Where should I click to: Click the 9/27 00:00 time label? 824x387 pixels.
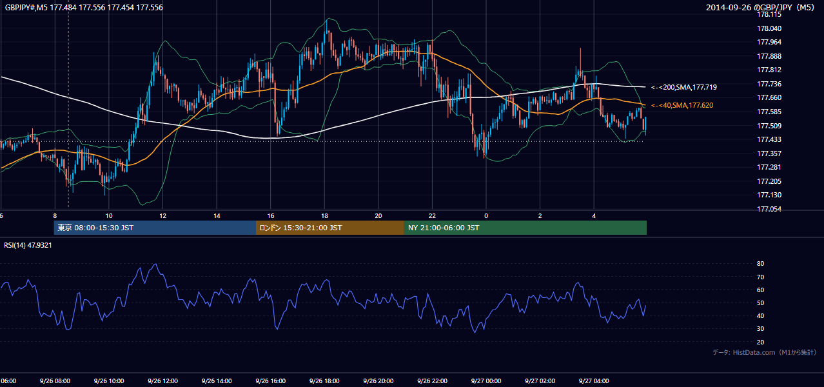[486, 381]
